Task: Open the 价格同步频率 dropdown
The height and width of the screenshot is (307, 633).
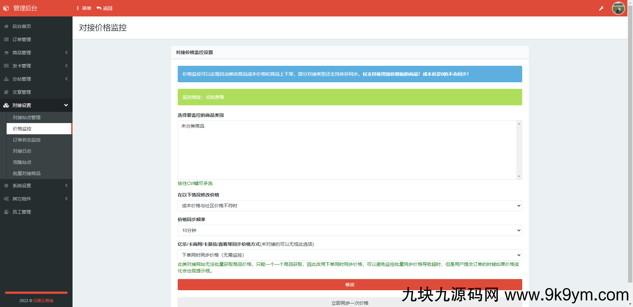Action: pos(349,230)
